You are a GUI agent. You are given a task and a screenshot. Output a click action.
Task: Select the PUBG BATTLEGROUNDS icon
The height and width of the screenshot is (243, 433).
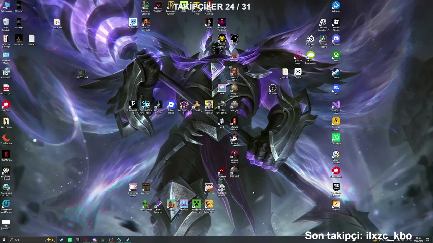coord(222,107)
